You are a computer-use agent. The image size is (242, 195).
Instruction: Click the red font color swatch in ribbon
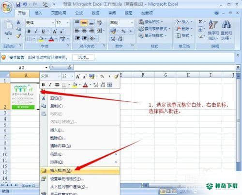coord(51,39)
